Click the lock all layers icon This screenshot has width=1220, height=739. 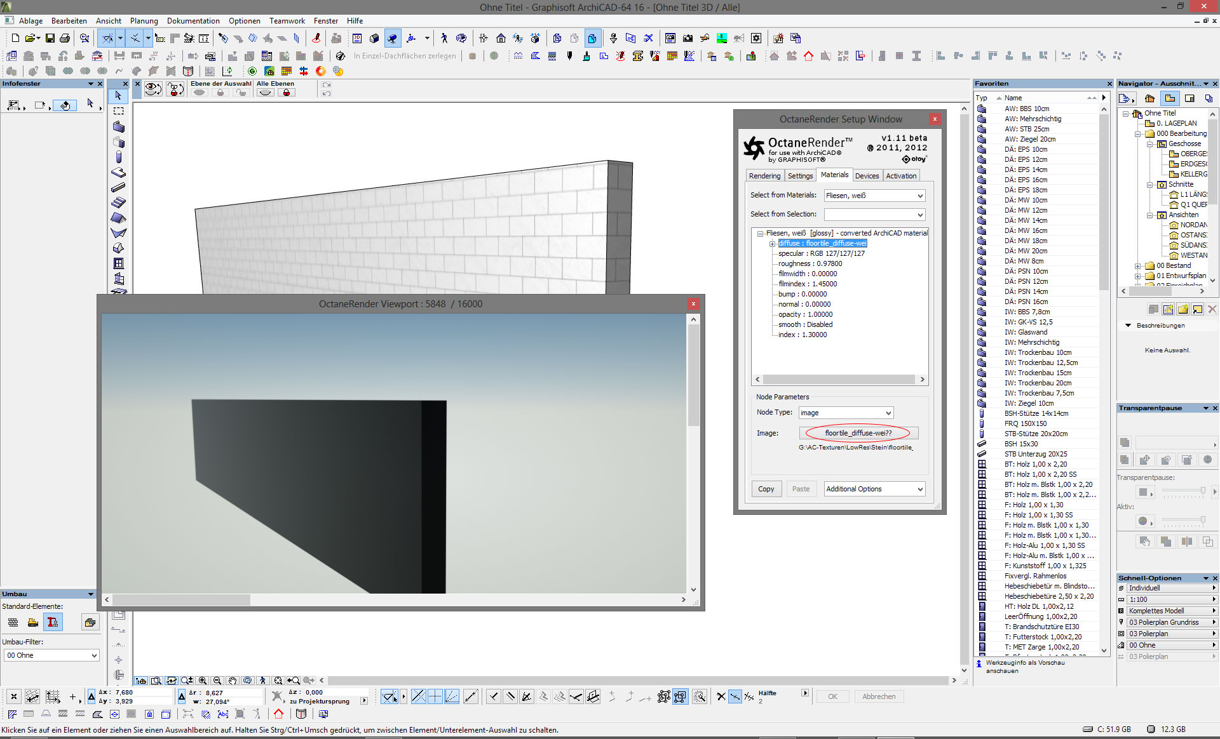pos(286,93)
